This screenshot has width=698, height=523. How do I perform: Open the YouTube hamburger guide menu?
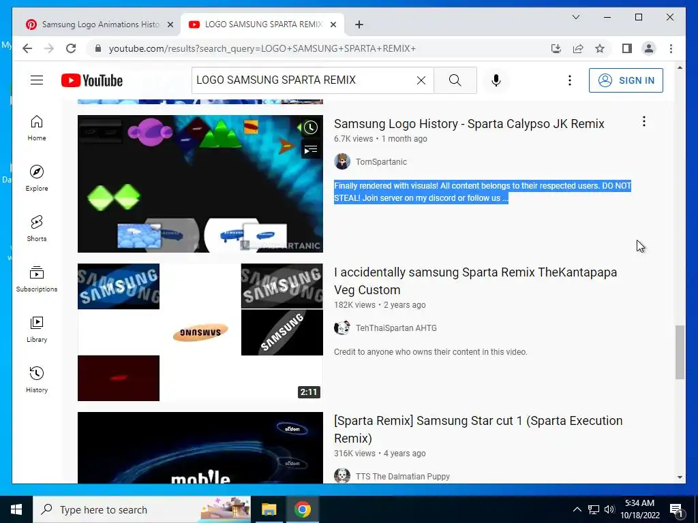click(x=37, y=80)
